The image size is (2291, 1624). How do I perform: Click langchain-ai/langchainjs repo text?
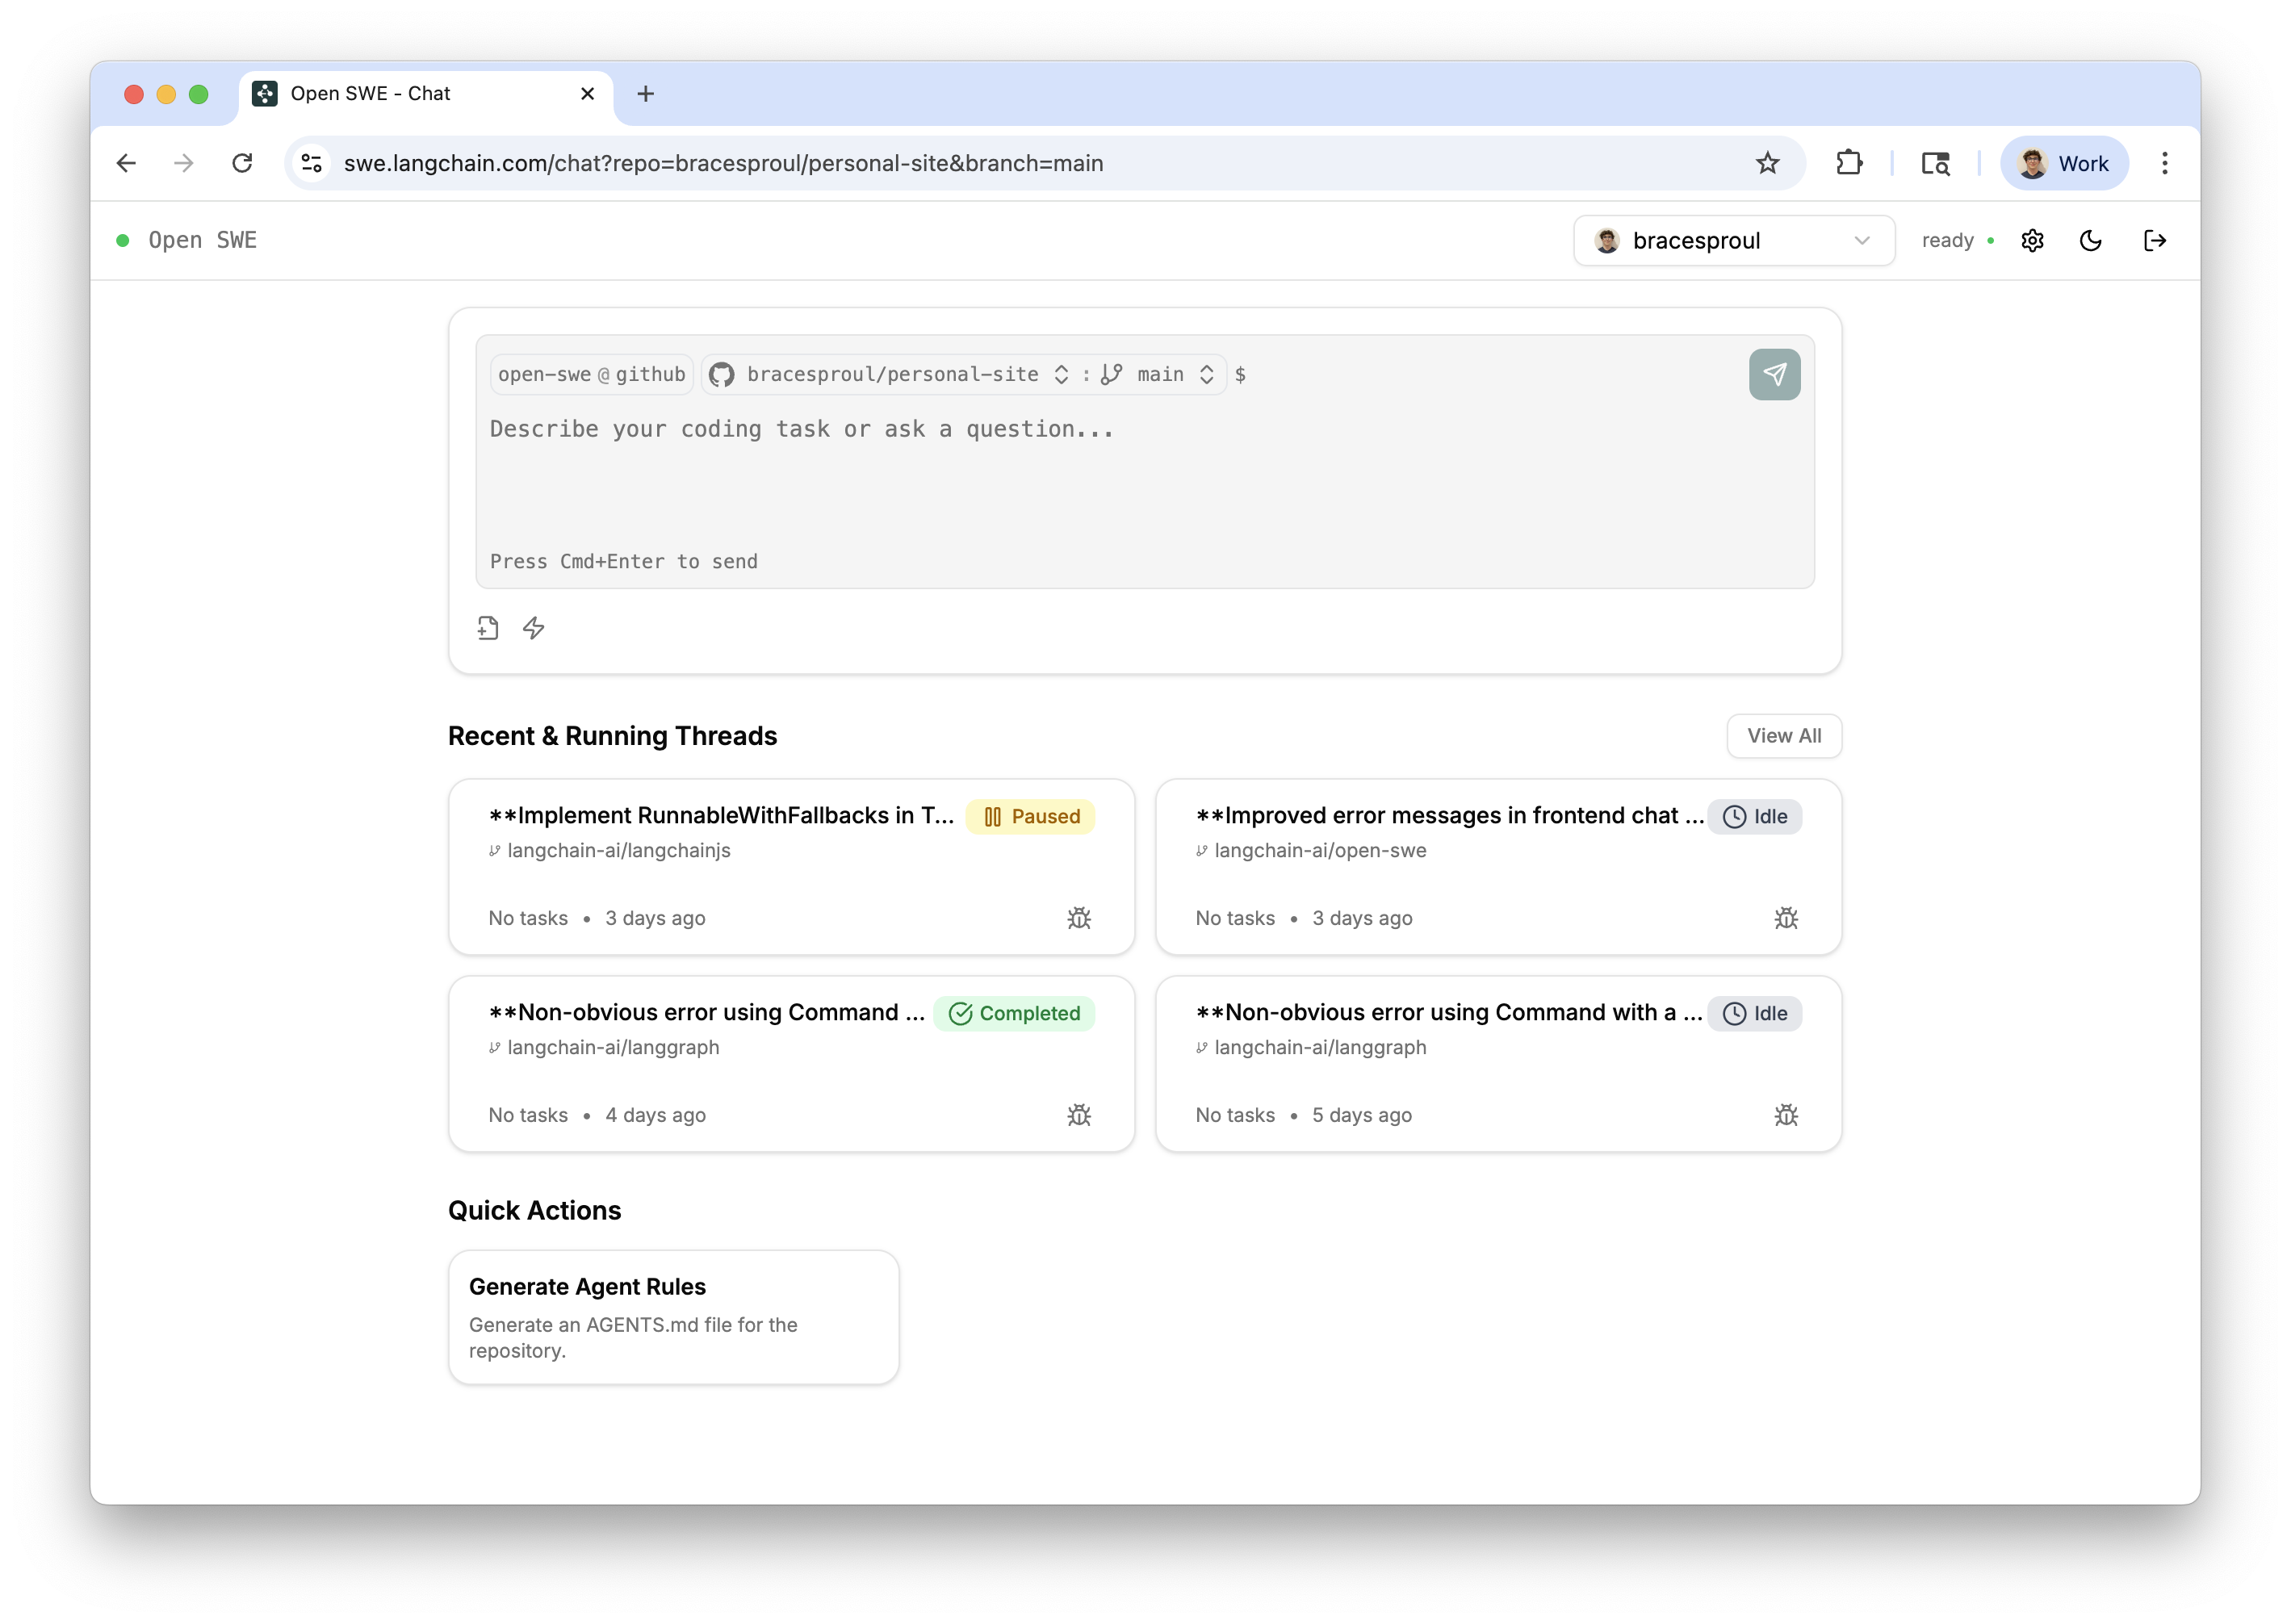tap(619, 851)
